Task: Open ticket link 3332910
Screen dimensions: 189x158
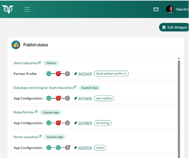Action: point(85,148)
